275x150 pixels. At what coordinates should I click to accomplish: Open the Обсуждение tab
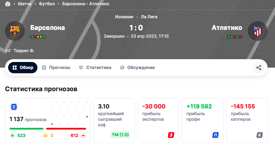coord(137,68)
